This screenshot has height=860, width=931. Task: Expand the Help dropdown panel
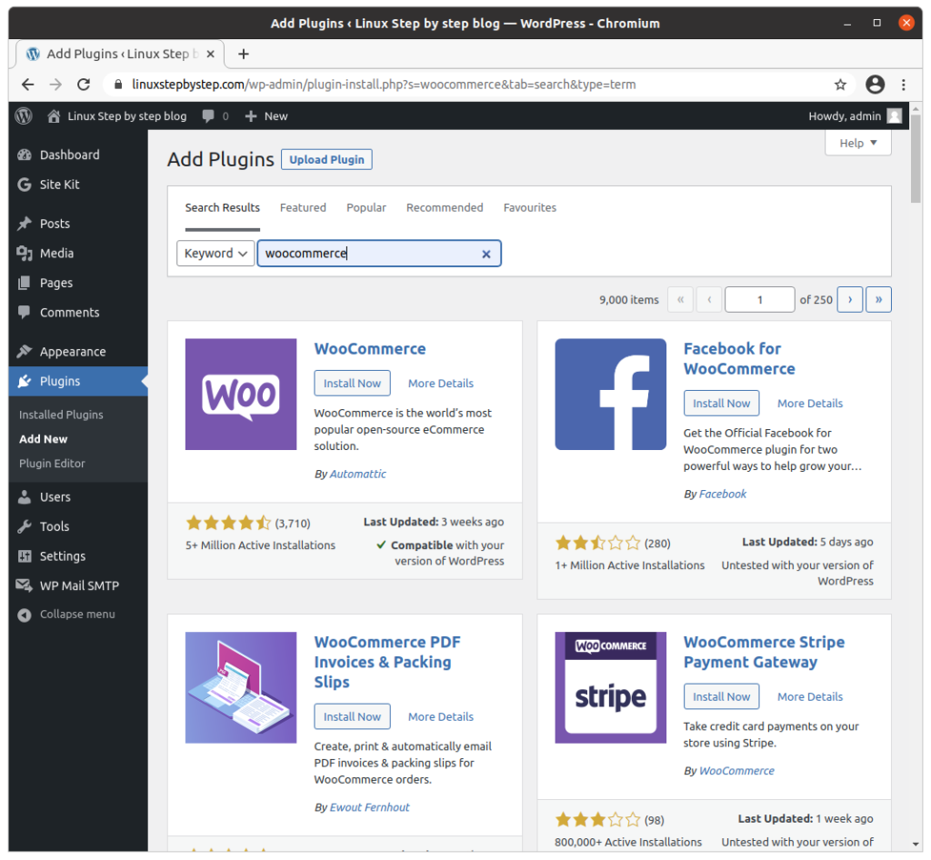pyautogui.click(x=858, y=143)
